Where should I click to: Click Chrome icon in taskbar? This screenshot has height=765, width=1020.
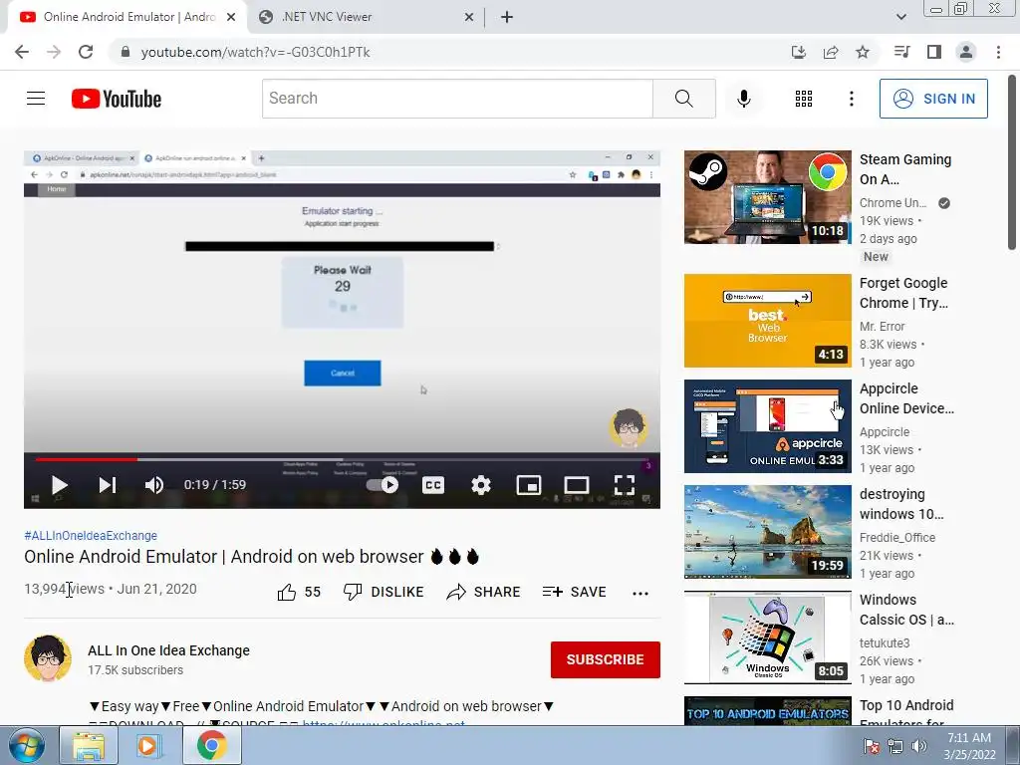coord(211,745)
